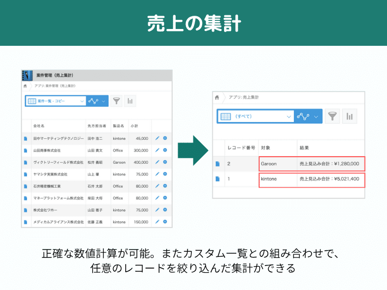Edit the 石井精密機械工業 row pencil
Viewport: 387px width, 290px height.
[x=157, y=186]
